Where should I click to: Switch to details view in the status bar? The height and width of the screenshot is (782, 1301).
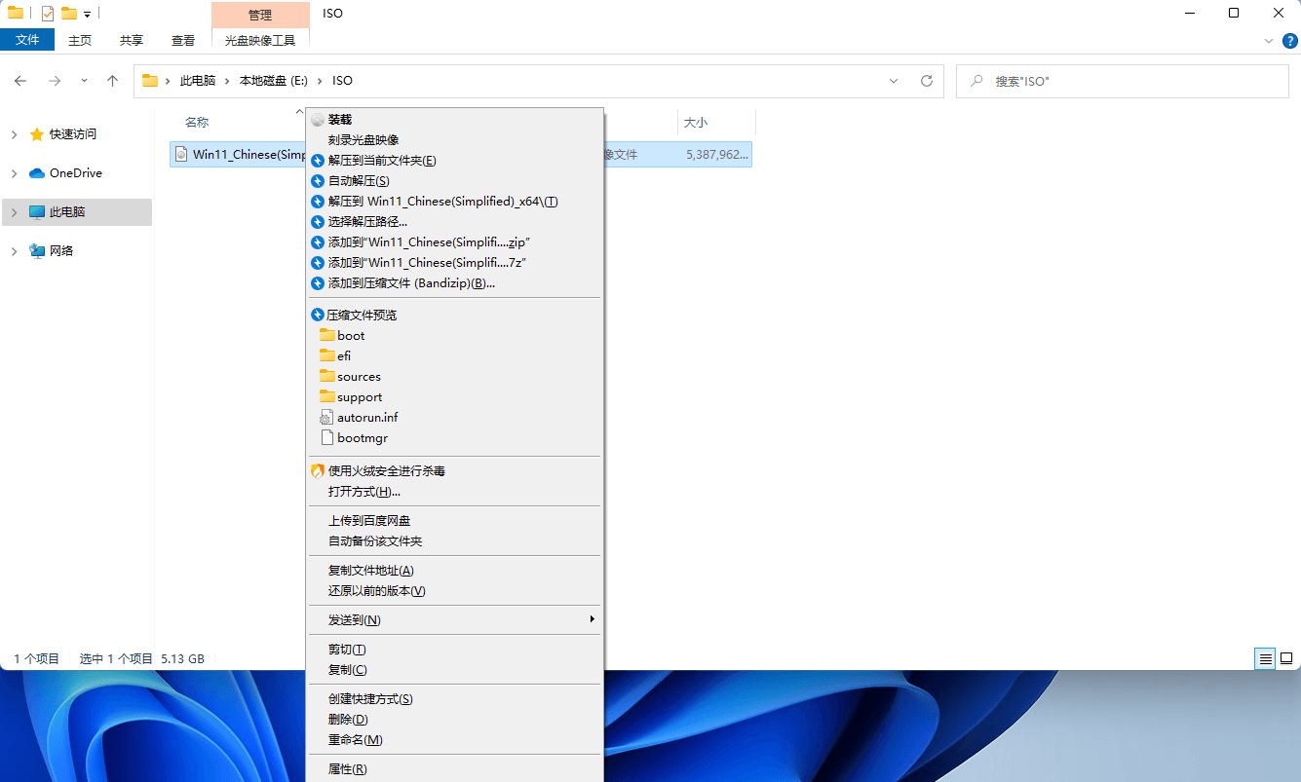click(x=1264, y=658)
